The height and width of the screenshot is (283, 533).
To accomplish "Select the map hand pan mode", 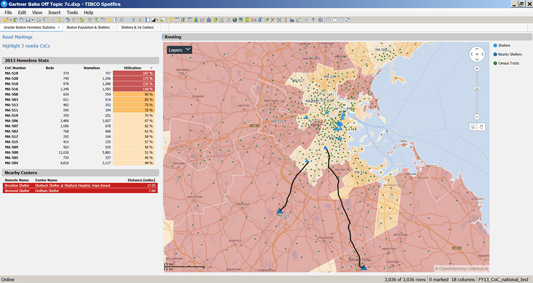I will (x=481, y=127).
